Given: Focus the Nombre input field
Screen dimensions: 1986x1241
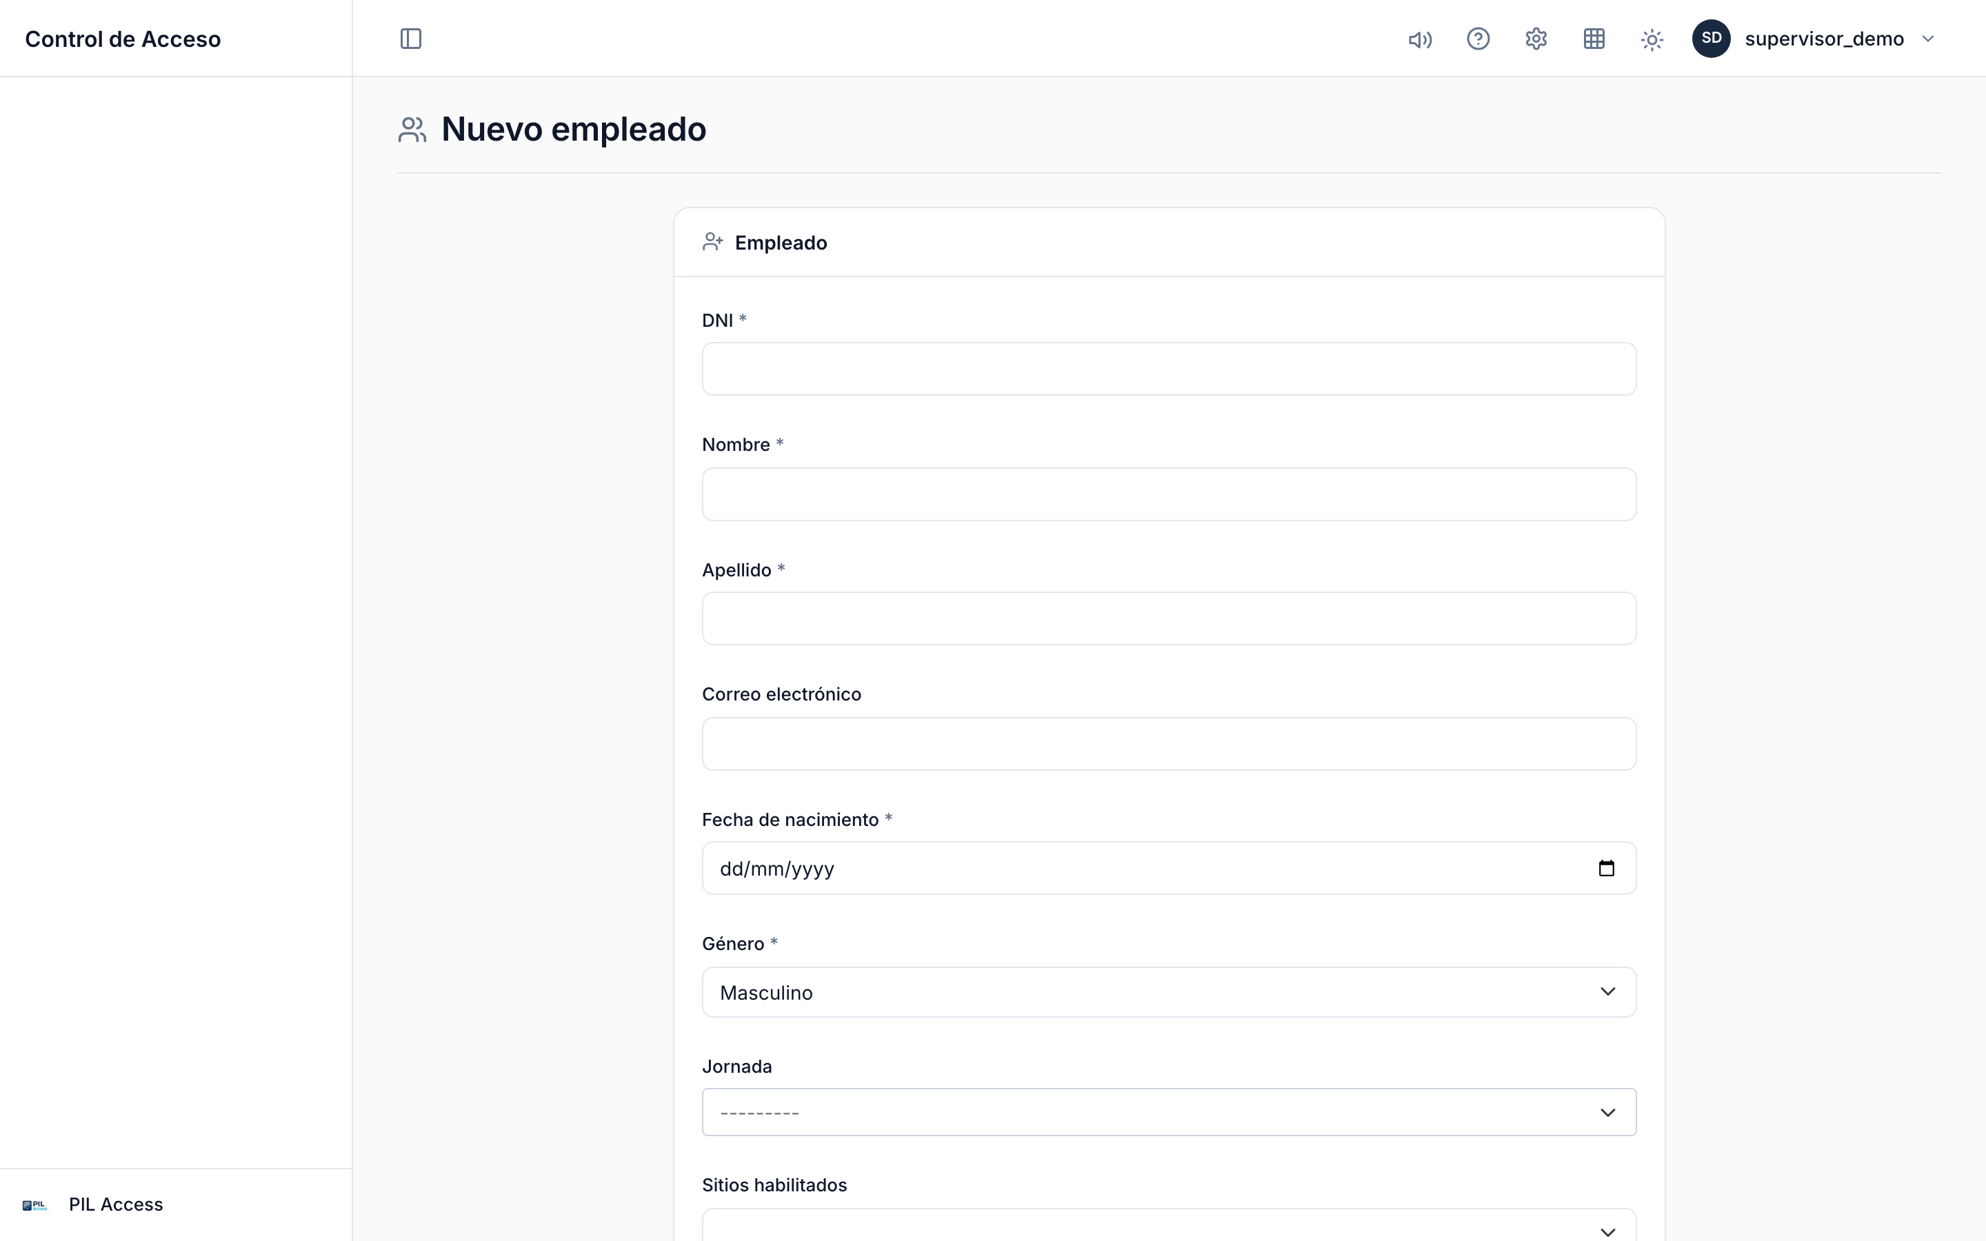Looking at the screenshot, I should 1169,494.
